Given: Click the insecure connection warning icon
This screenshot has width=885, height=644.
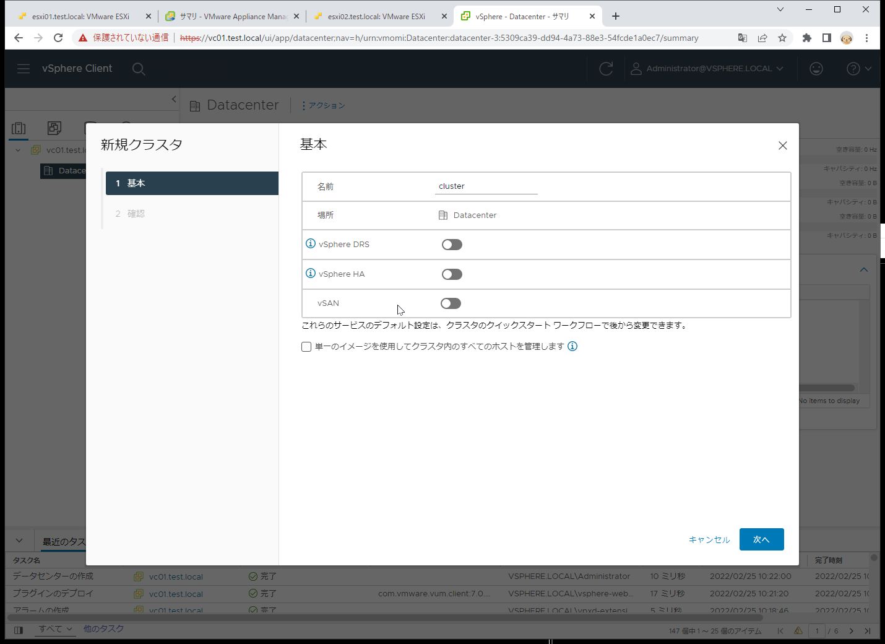Looking at the screenshot, I should (x=83, y=38).
